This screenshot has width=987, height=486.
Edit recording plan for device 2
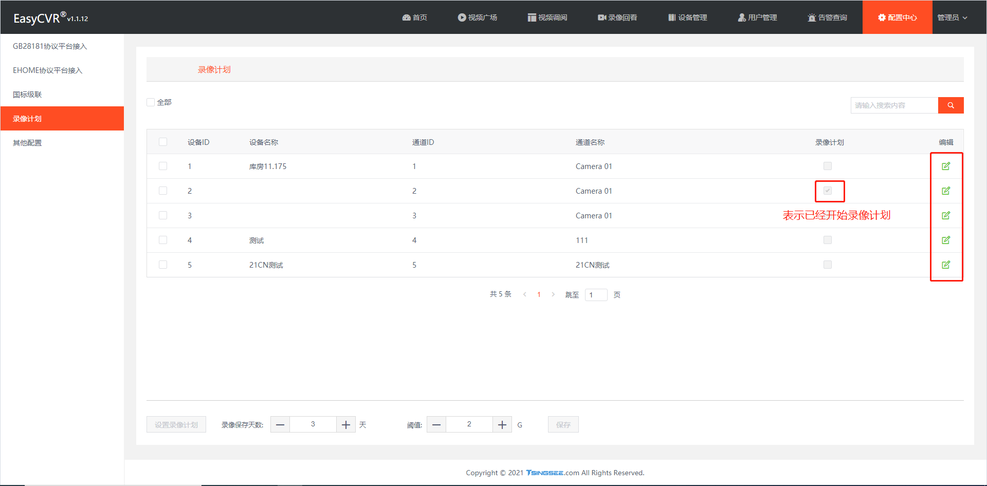point(946,191)
